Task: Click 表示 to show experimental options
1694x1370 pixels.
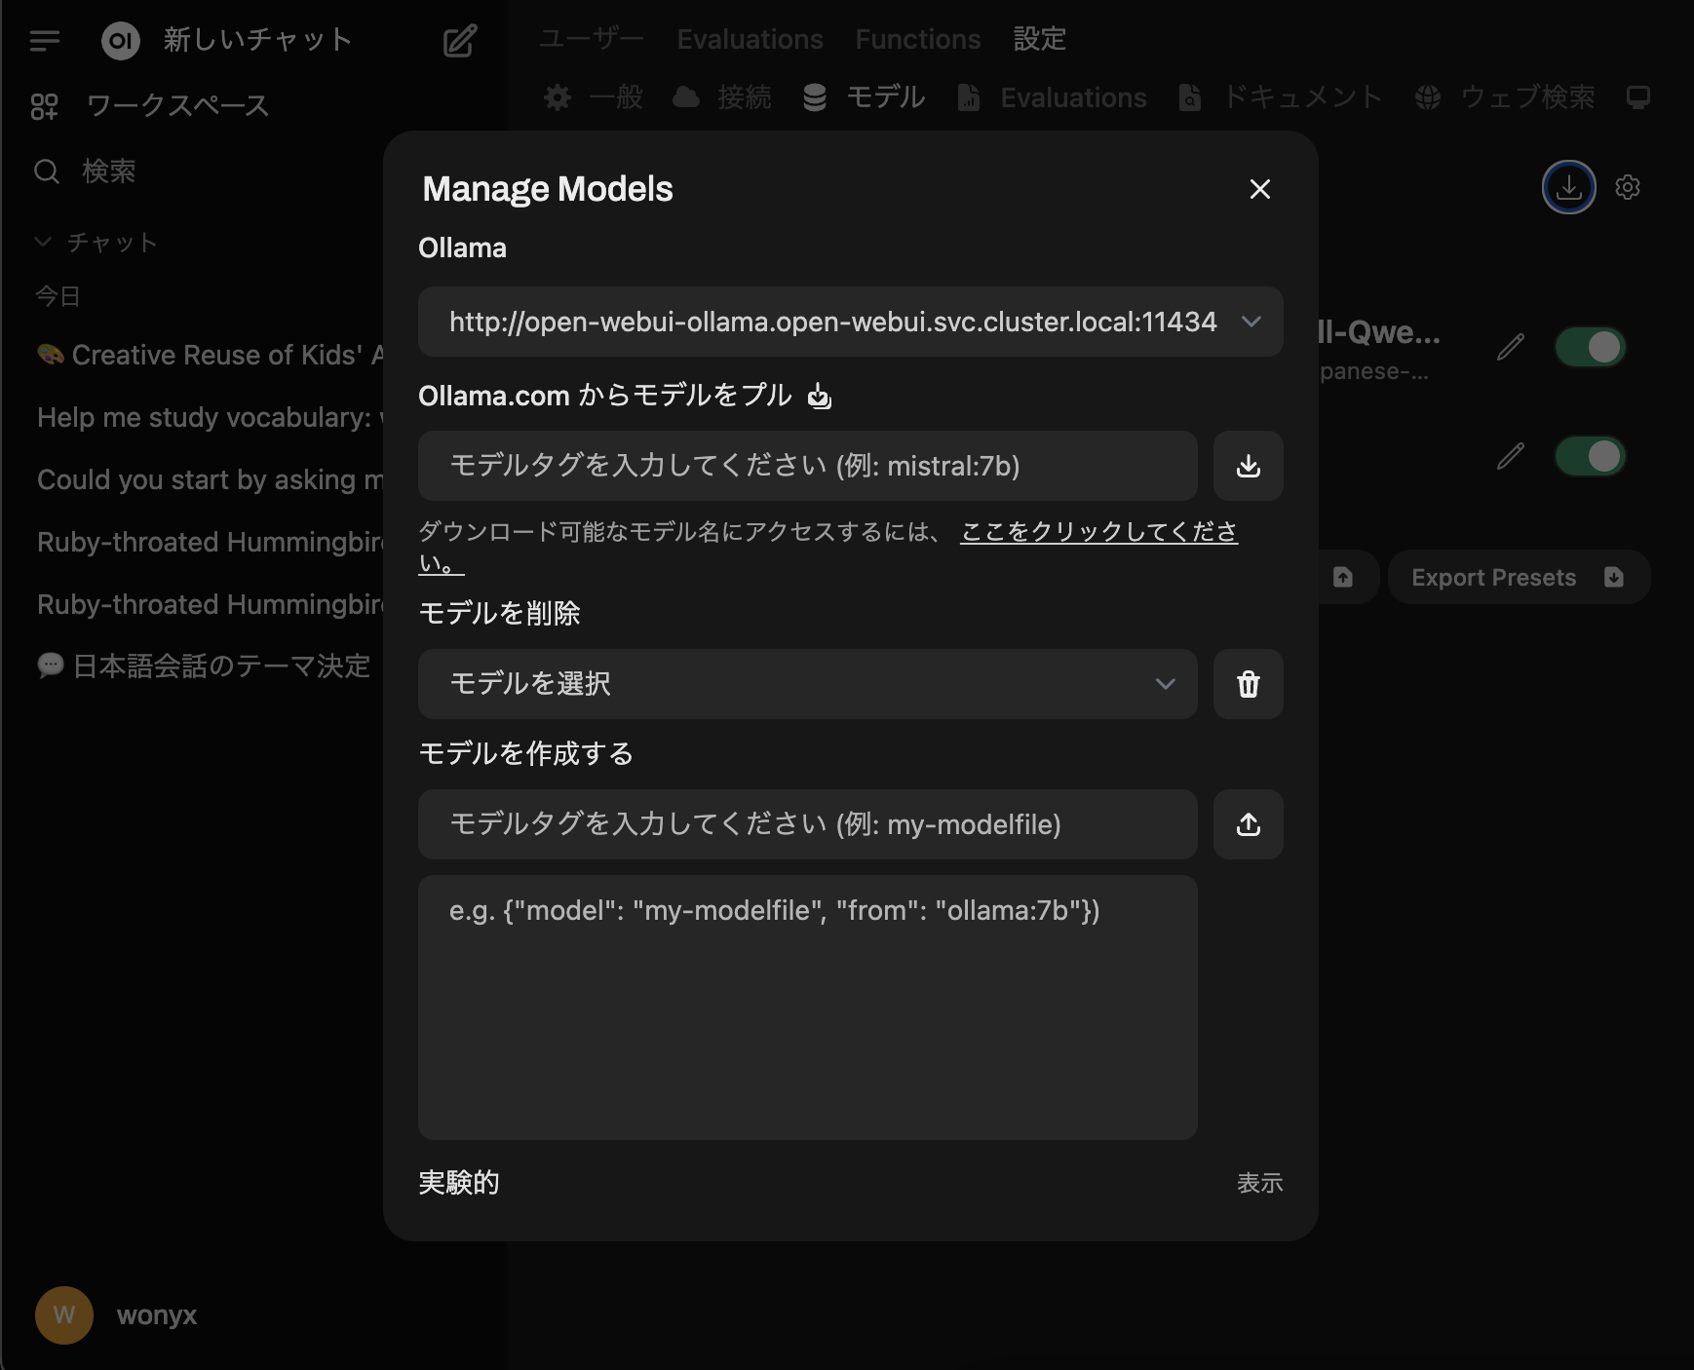Action: 1260,1183
